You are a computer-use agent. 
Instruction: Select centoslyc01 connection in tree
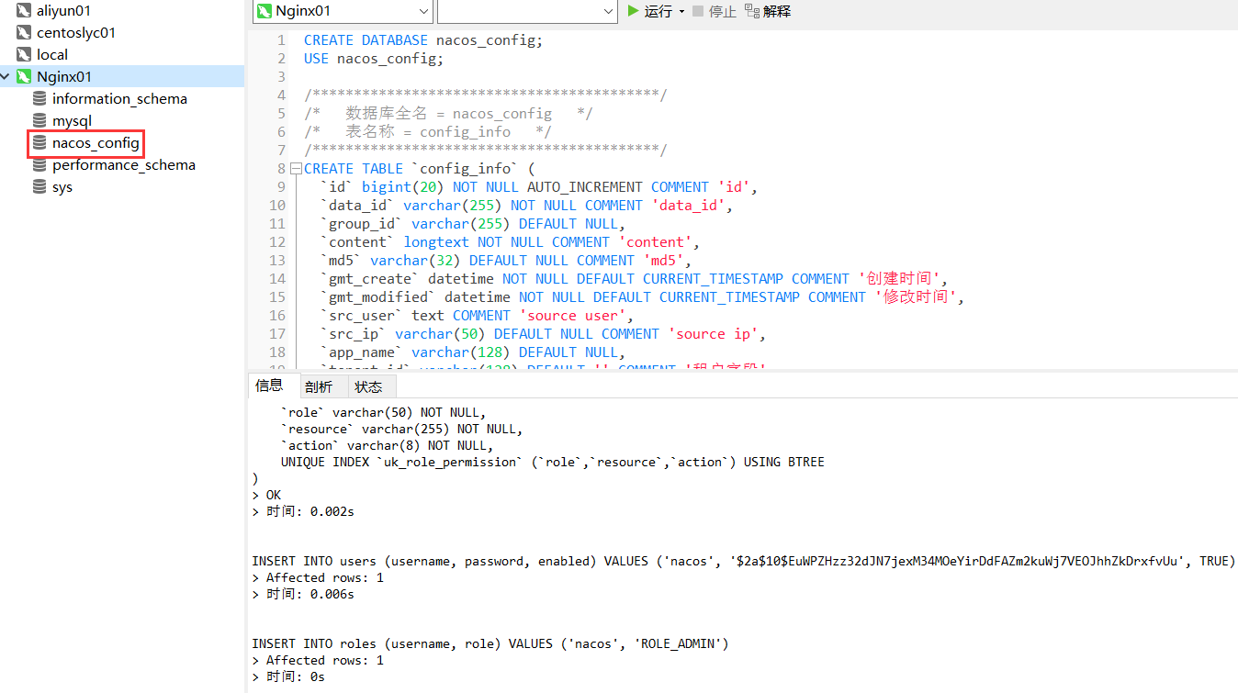pyautogui.click(x=76, y=33)
